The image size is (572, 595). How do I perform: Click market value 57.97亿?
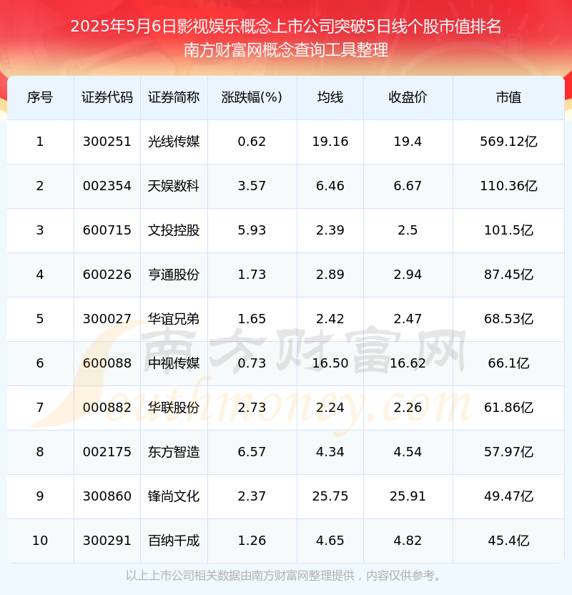[x=508, y=452]
